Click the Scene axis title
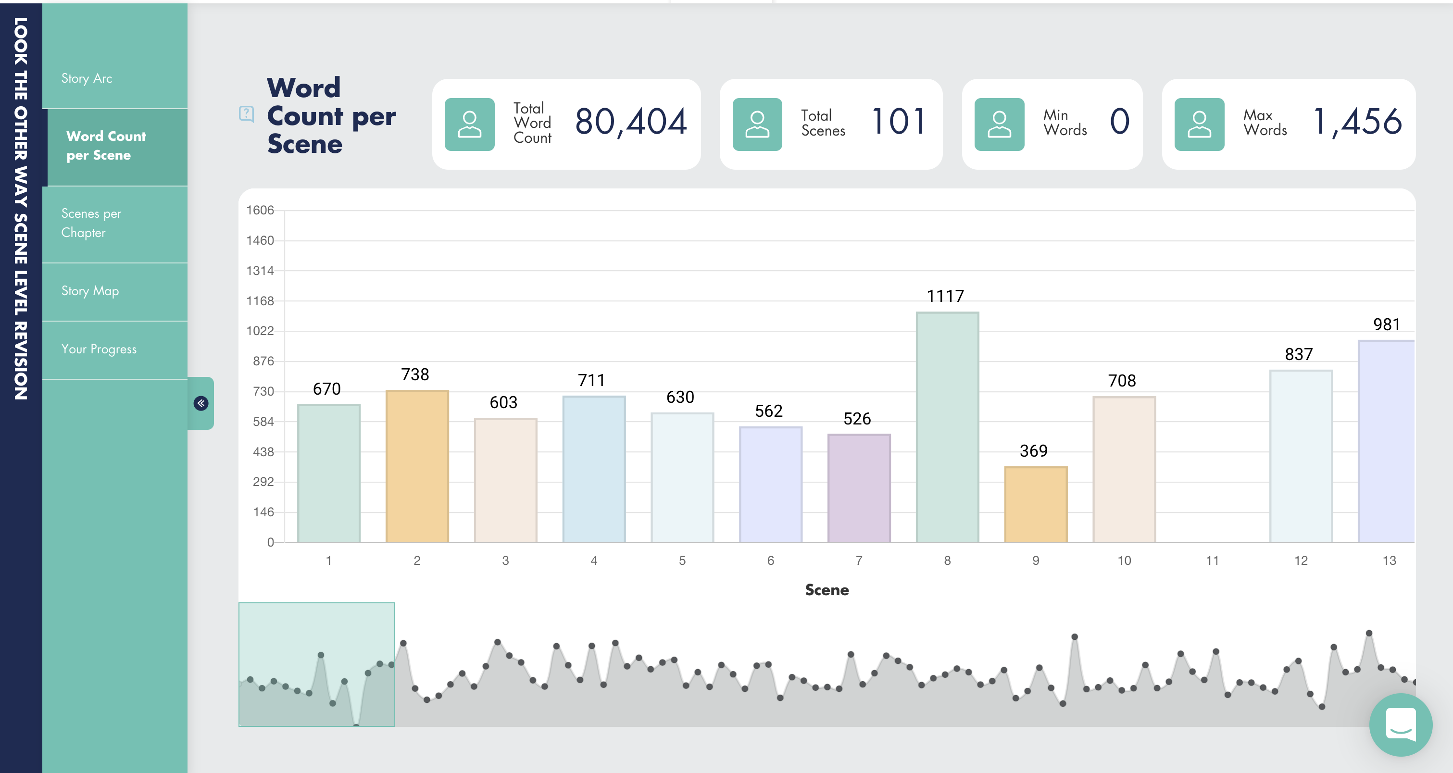 click(x=827, y=590)
